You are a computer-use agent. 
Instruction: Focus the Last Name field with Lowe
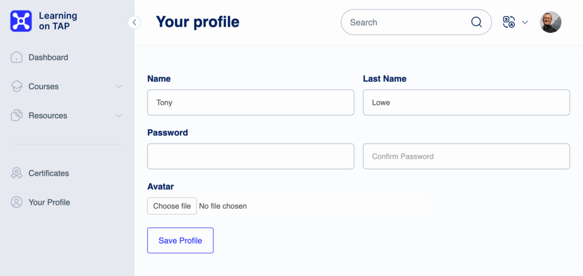(x=466, y=102)
